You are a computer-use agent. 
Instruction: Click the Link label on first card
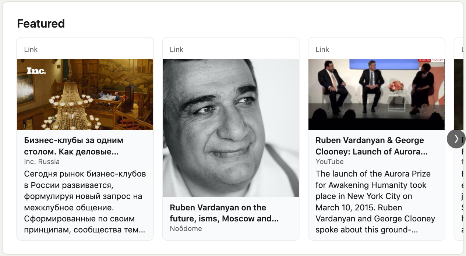[31, 49]
